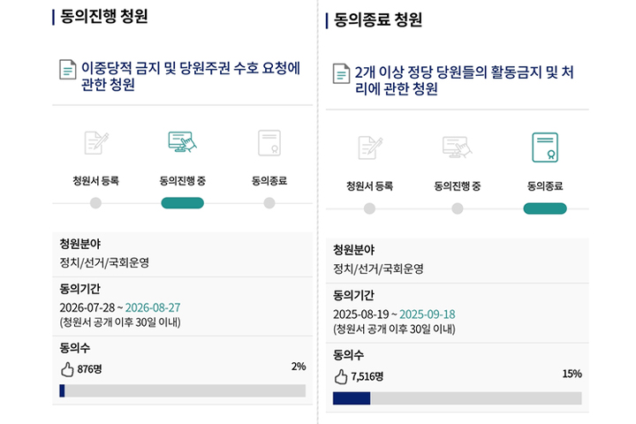Open the 이중당적 금지 및 당원주권 수호 petition link
The width and height of the screenshot is (636, 424).
pos(191,76)
